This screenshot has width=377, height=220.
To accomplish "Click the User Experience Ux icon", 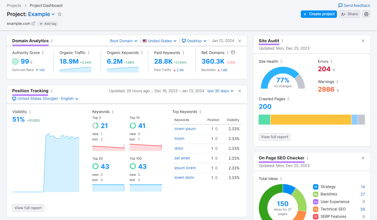I will tap(316, 202).
